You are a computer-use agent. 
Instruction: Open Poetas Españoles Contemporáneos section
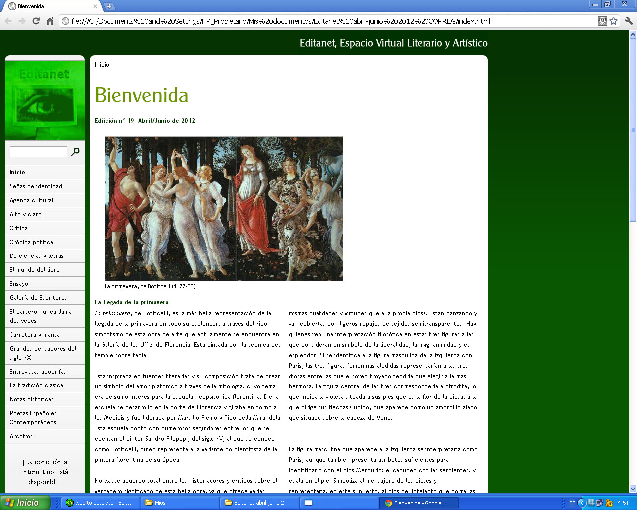(45, 418)
